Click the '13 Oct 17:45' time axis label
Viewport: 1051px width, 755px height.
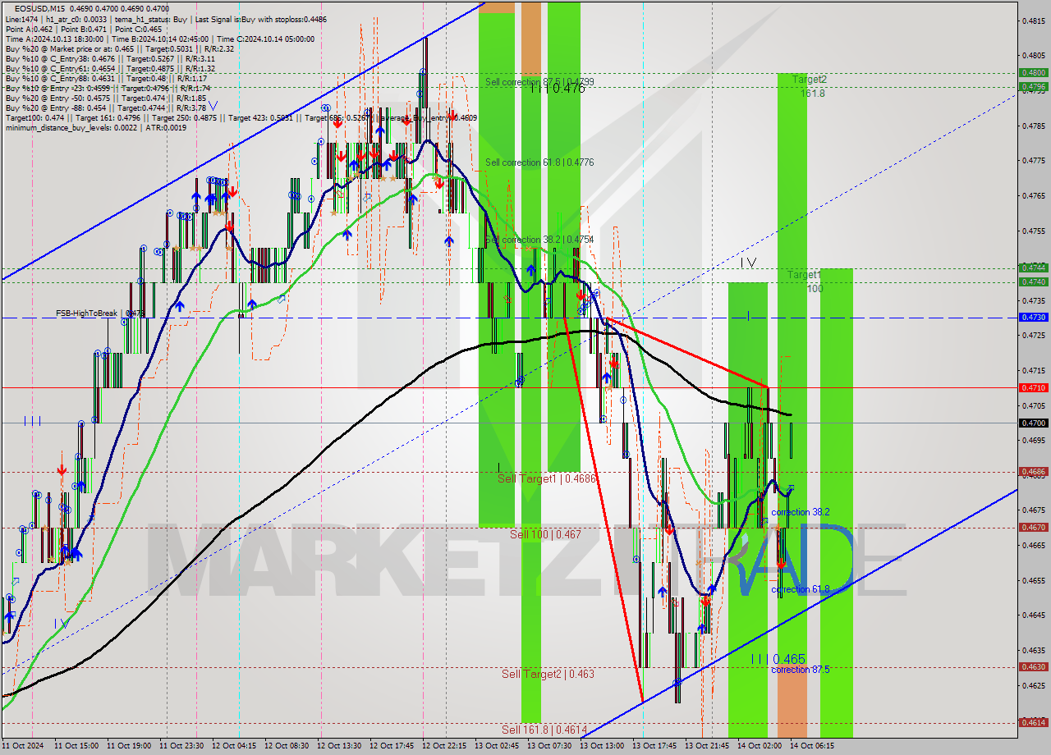click(x=654, y=746)
